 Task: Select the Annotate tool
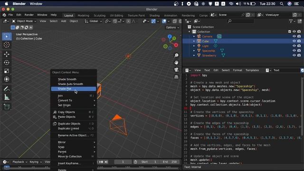[x=7, y=89]
